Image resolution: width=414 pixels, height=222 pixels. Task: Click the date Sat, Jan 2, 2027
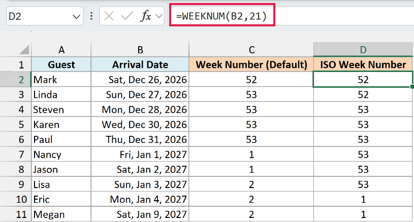pyautogui.click(x=140, y=169)
